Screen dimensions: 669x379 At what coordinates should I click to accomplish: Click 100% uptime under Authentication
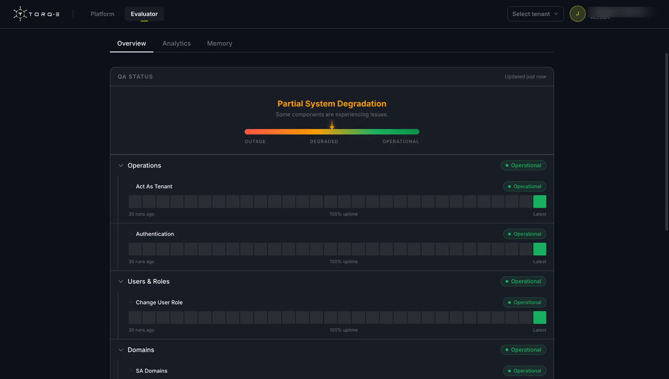[344, 261]
